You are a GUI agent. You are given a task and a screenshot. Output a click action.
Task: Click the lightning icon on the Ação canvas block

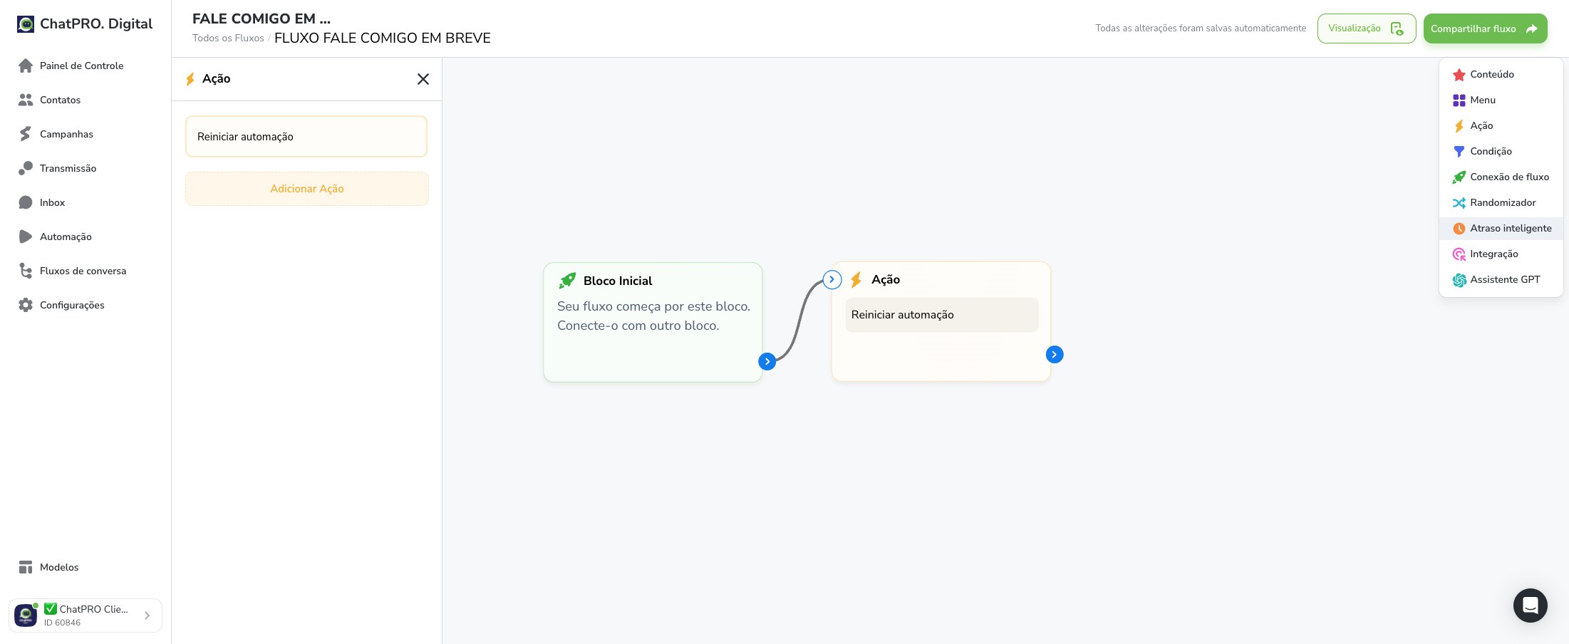(x=856, y=280)
